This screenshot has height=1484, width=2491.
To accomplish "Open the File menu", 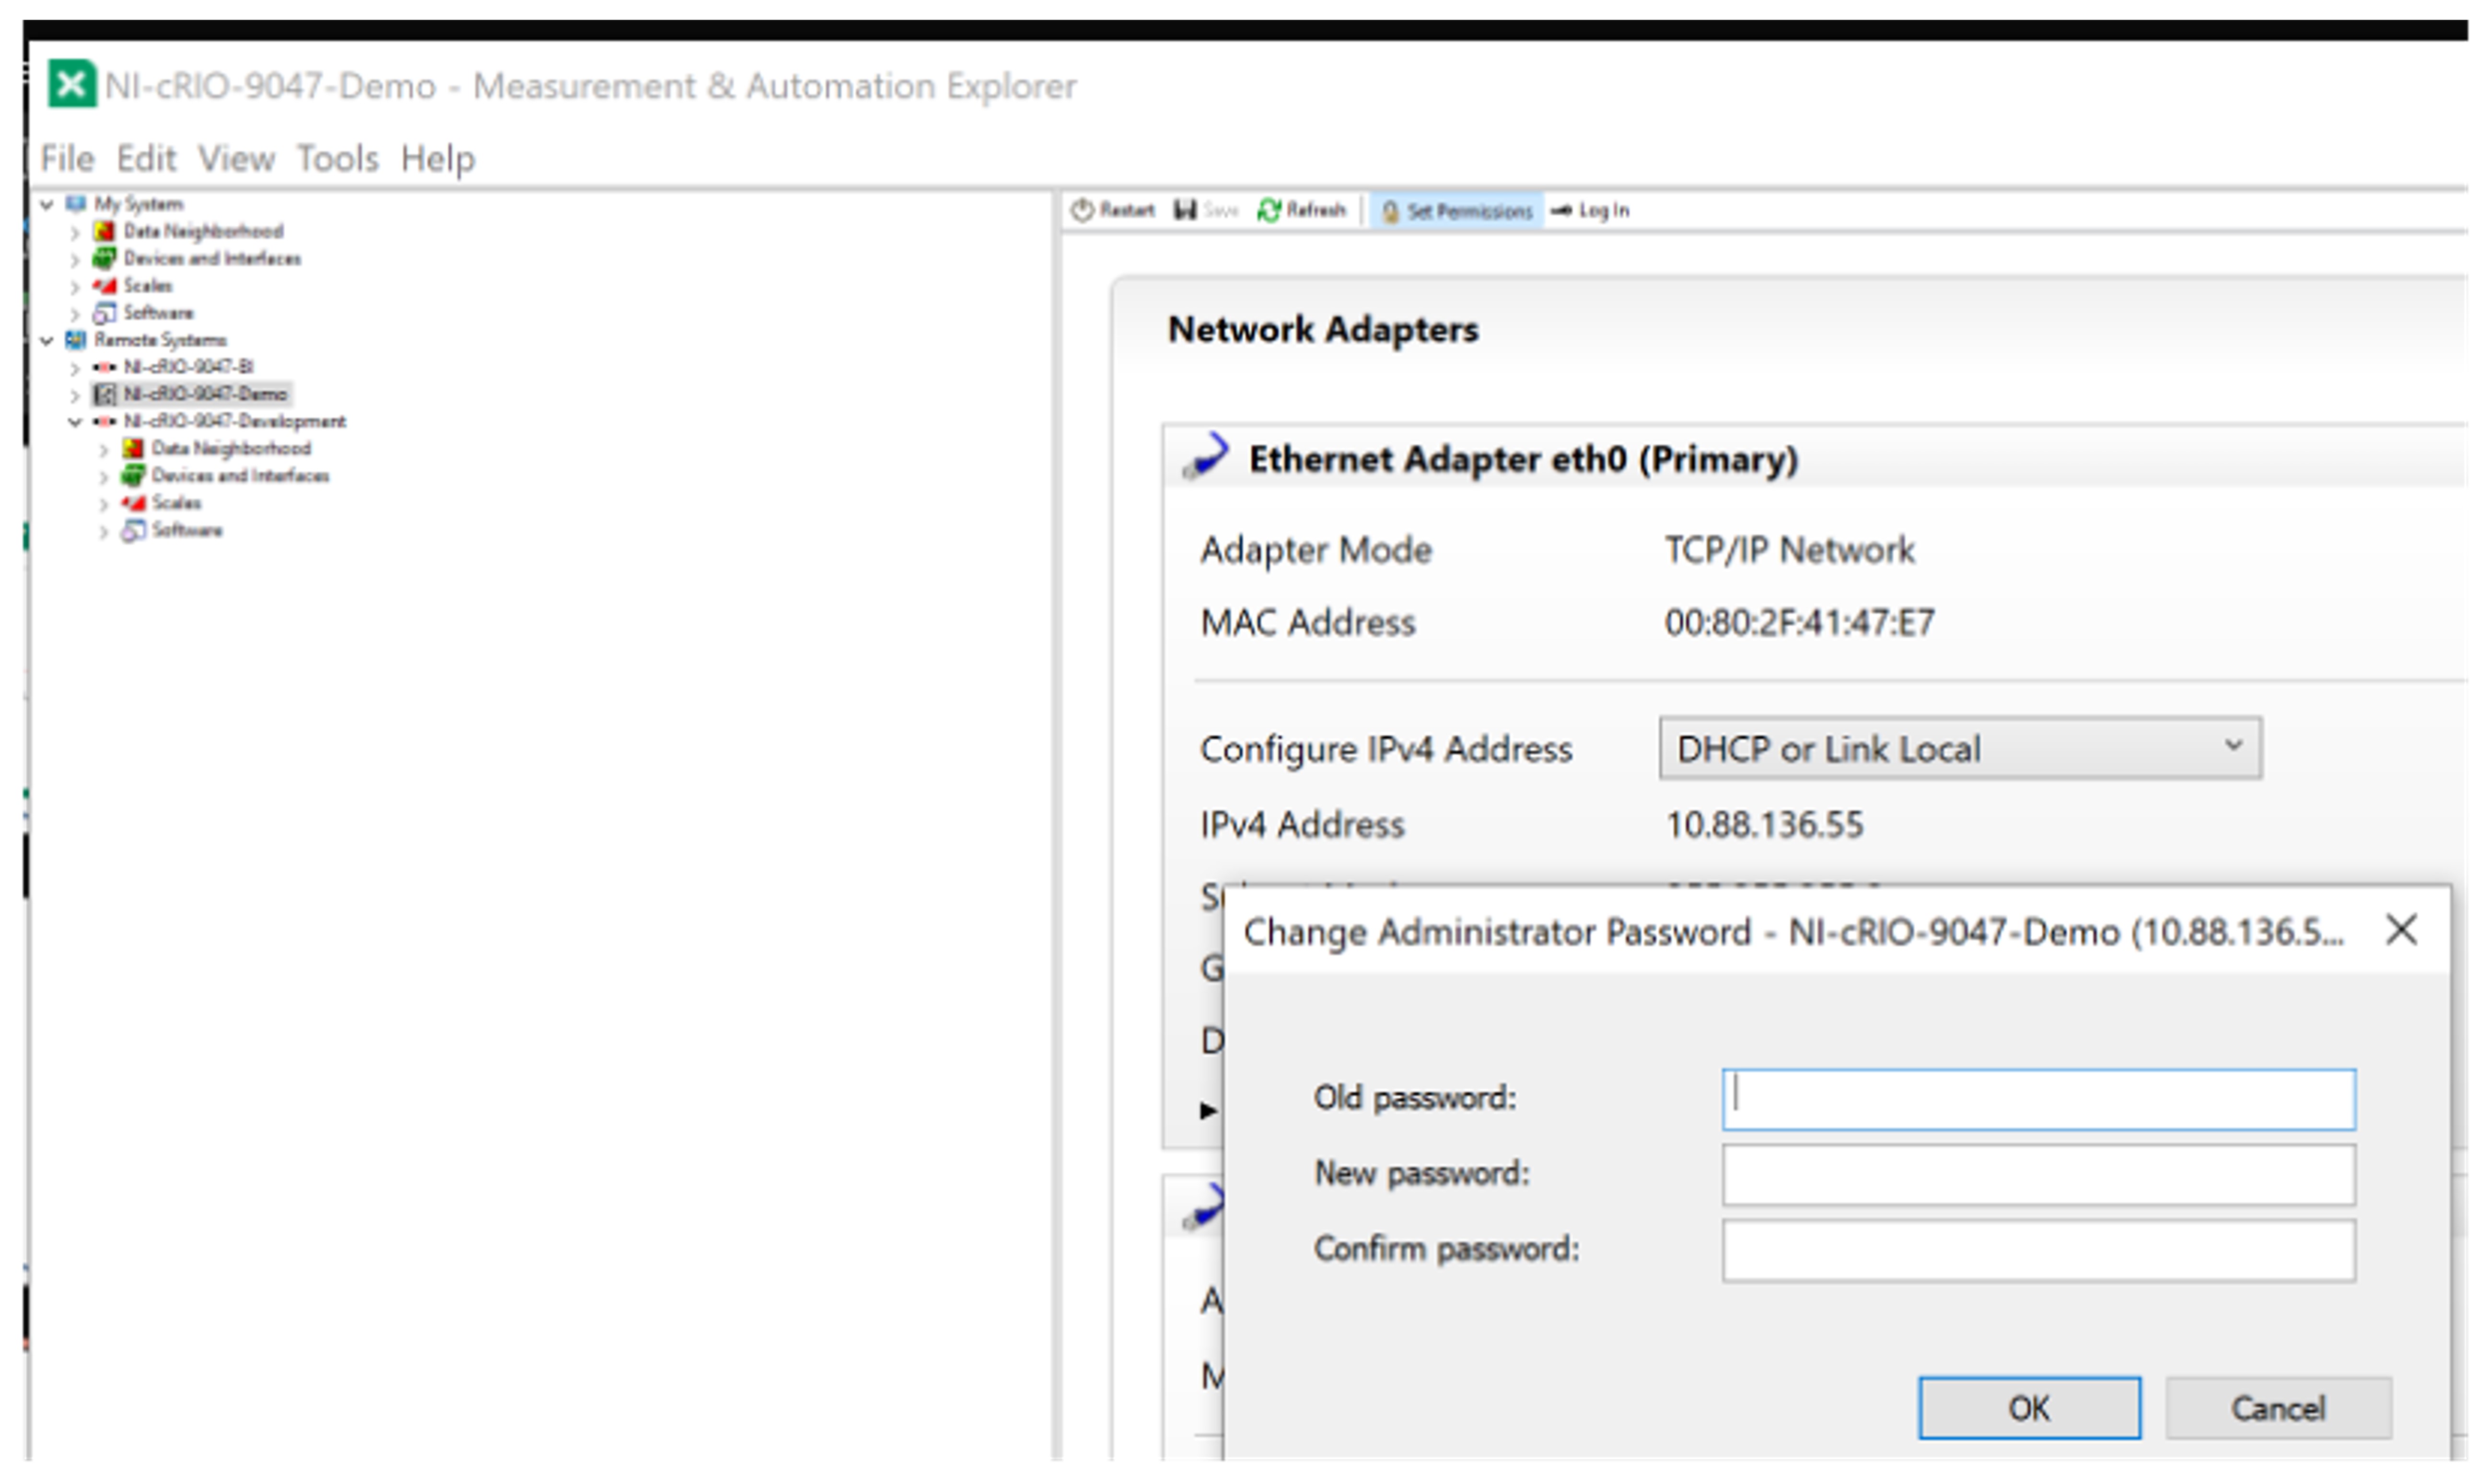I will pyautogui.click(x=67, y=158).
